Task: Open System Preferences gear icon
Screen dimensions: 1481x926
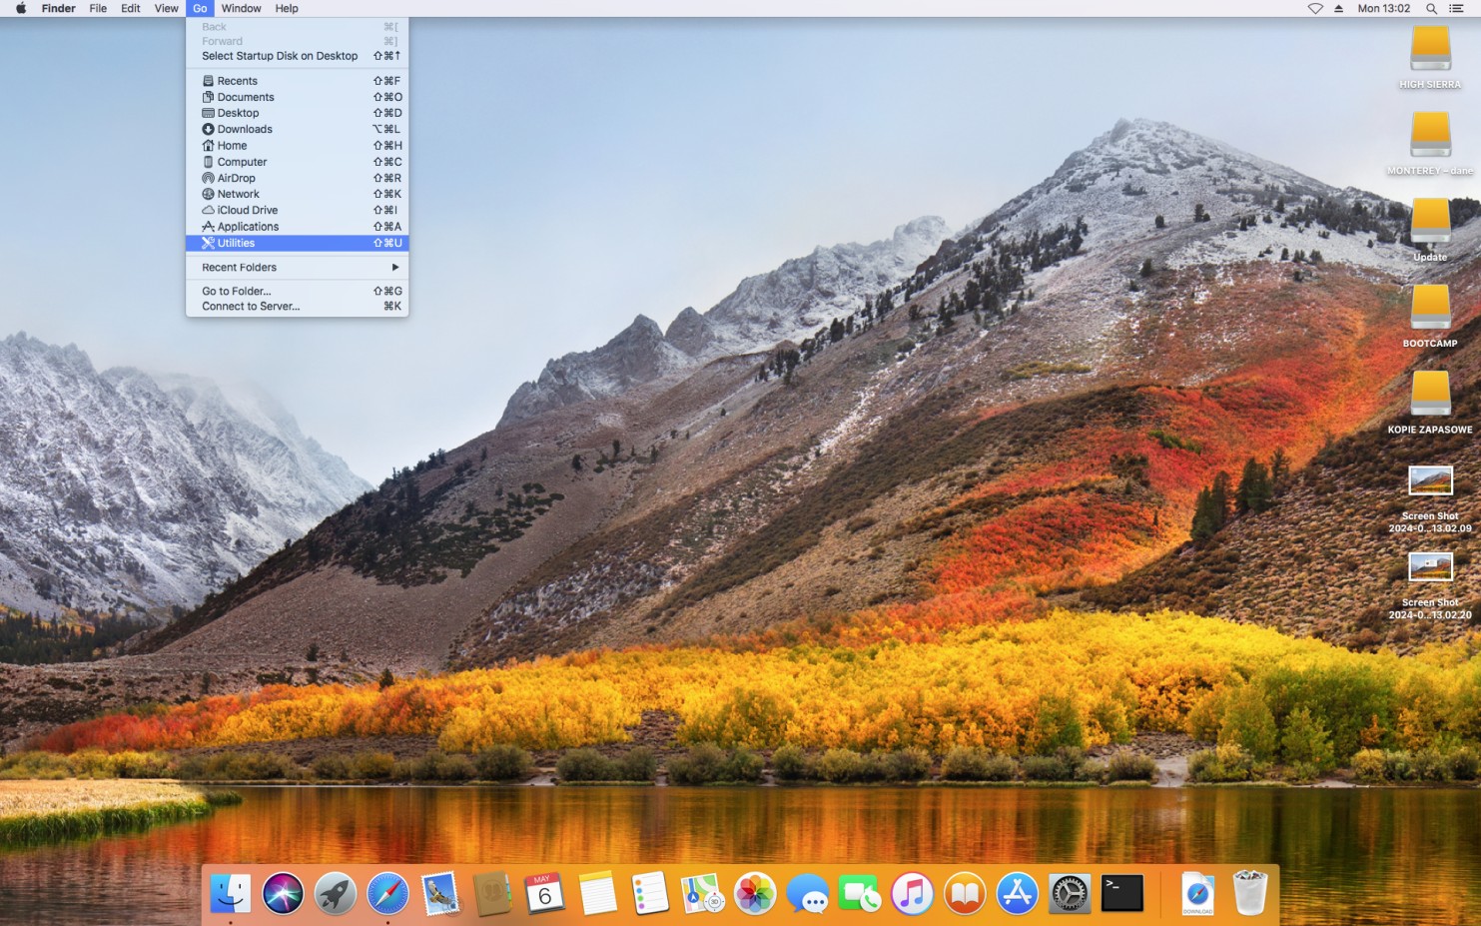Action: pos(1070,893)
